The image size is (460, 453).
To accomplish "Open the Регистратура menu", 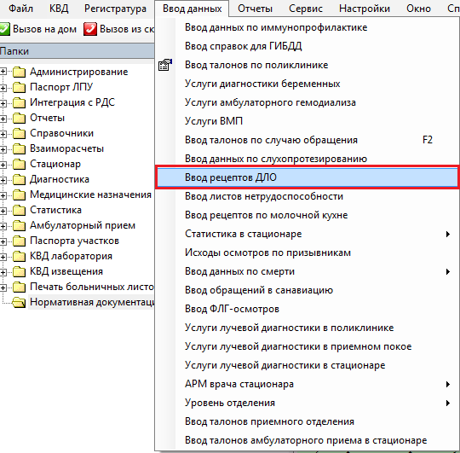I will point(115,9).
